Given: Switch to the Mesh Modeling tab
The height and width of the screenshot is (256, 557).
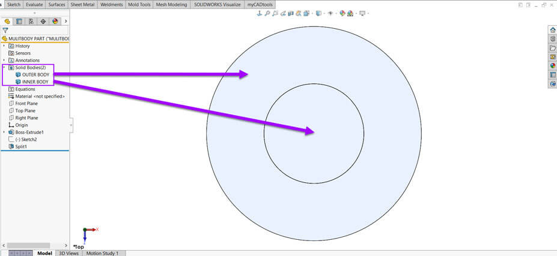Looking at the screenshot, I should 172,5.
